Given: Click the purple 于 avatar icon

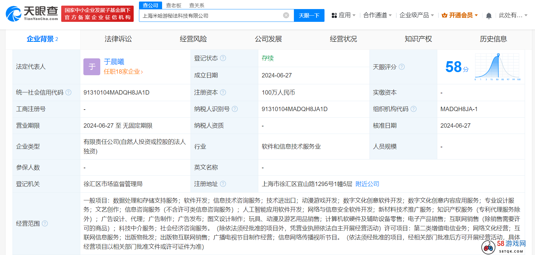Looking at the screenshot, I should tap(92, 67).
